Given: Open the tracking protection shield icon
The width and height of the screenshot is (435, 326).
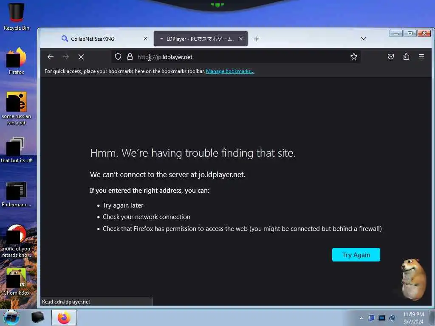Looking at the screenshot, I should tap(118, 56).
